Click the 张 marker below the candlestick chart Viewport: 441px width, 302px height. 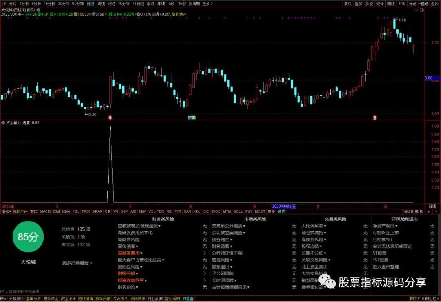[x=110, y=118]
